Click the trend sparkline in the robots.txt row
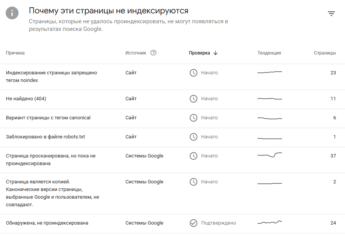345x236 pixels. 269,138
